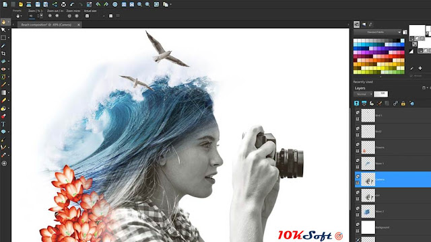Click the Zoom more in button
The height and width of the screenshot is (242, 431).
click(77, 16)
